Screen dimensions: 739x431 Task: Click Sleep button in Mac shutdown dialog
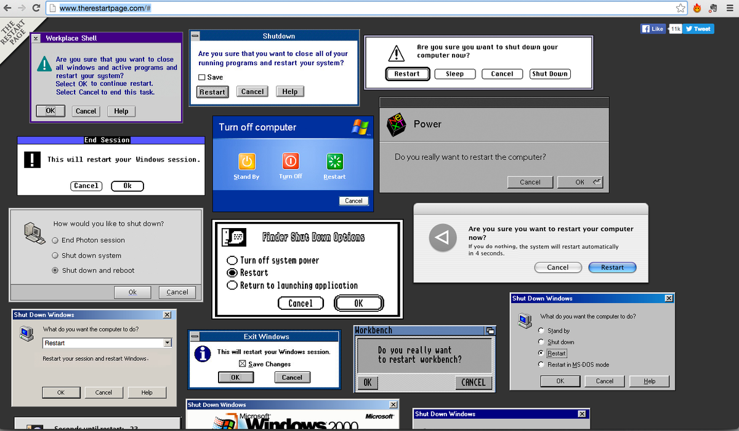pyautogui.click(x=454, y=74)
